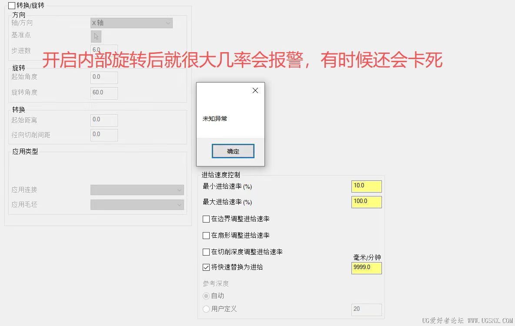Viewport: 515px width, 326px height.
Task: Open the 应用连接 dropdown
Action: 137,190
